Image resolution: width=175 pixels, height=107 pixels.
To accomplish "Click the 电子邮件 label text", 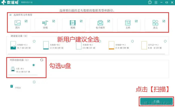I will click(100, 28).
